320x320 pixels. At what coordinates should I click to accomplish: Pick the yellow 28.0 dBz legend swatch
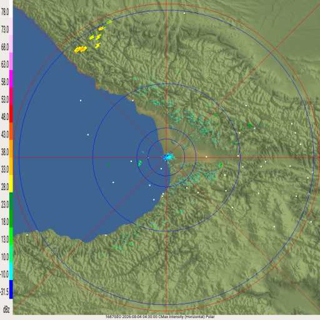[11, 184]
